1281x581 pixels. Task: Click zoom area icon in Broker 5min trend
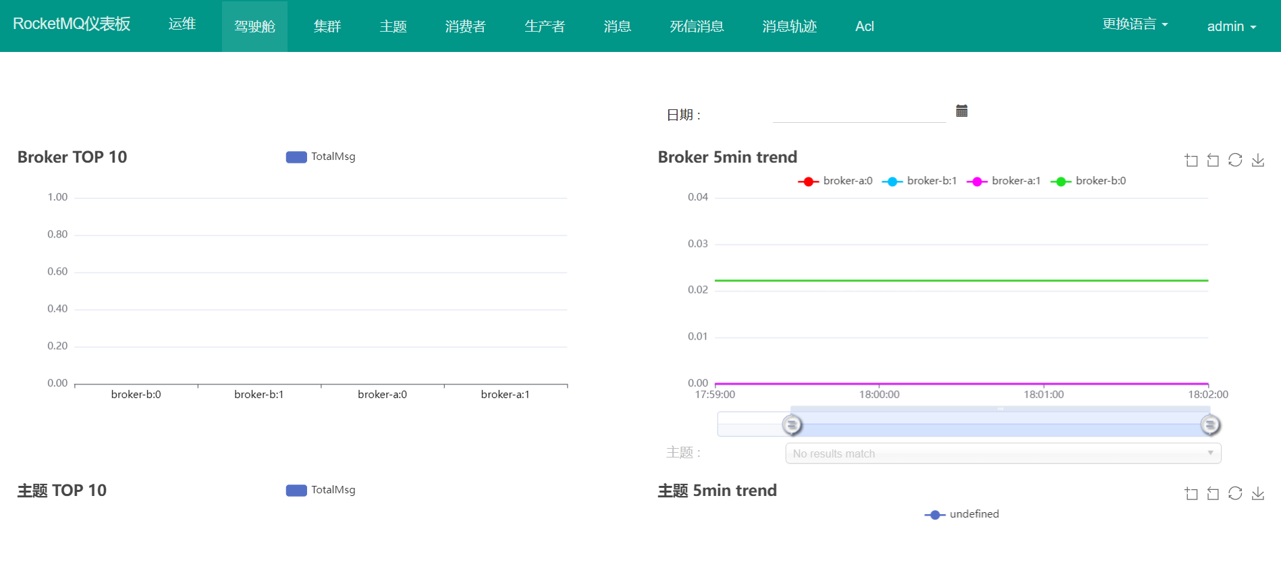[1191, 160]
